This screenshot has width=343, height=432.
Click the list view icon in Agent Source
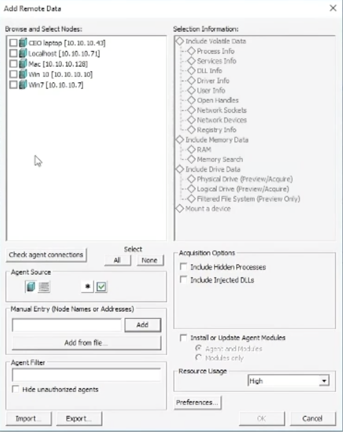pos(44,287)
